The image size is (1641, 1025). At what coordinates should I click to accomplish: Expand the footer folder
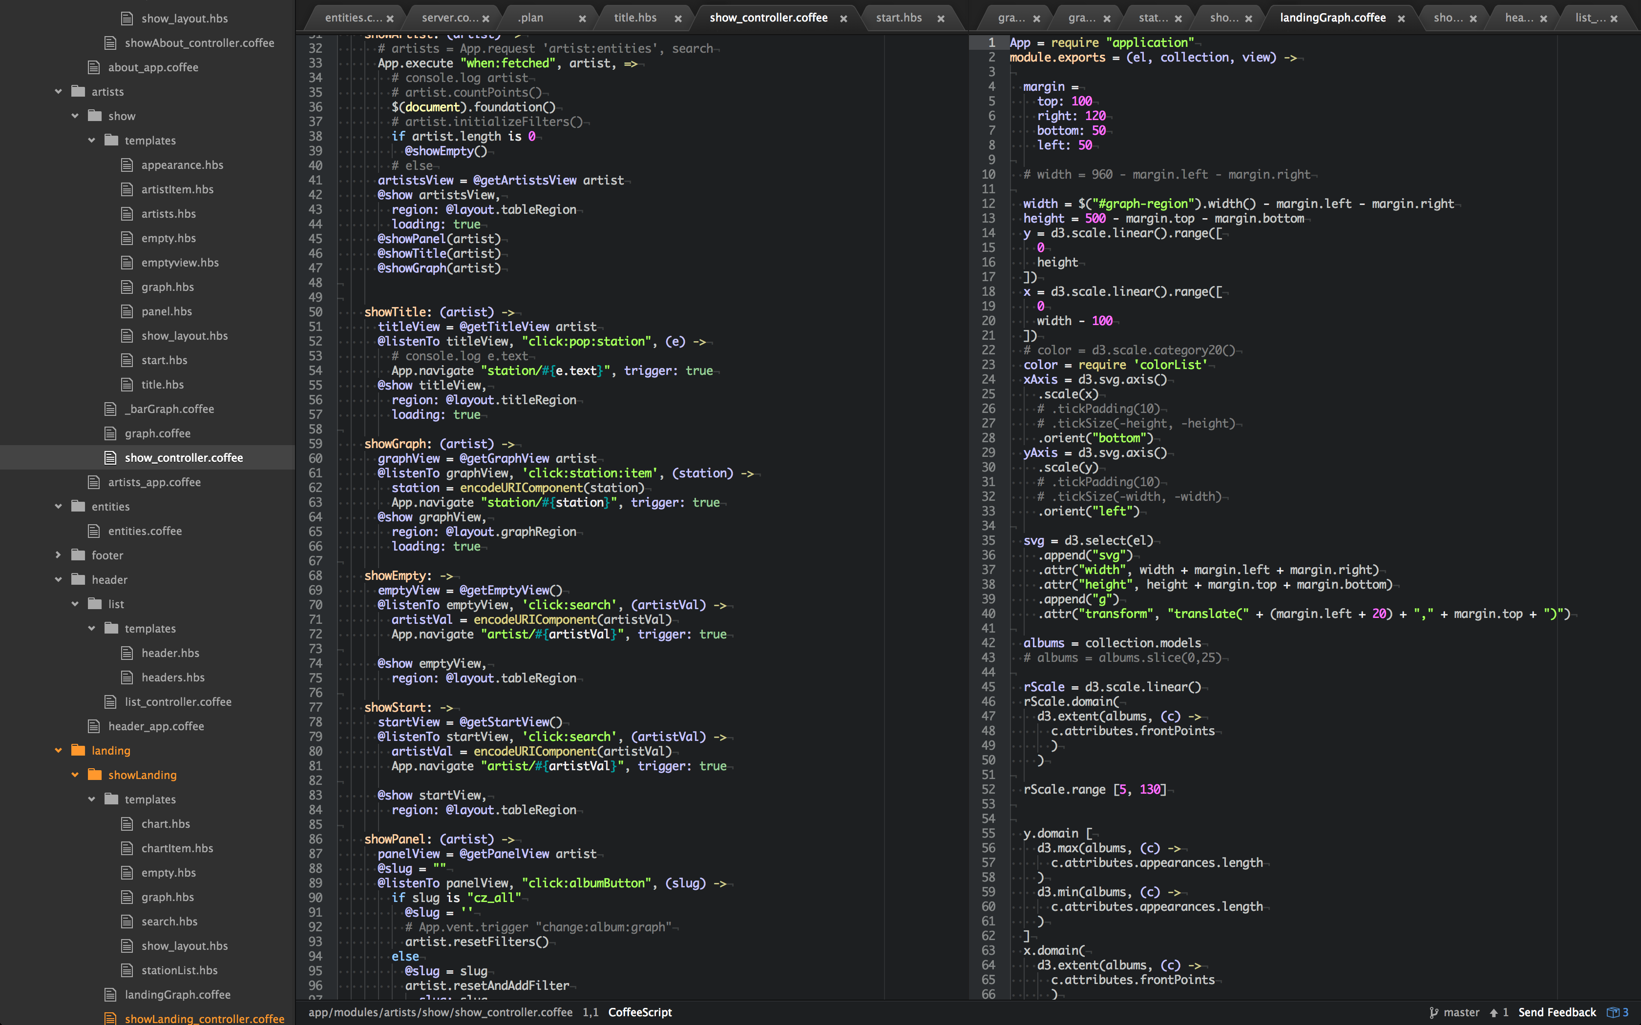point(58,555)
